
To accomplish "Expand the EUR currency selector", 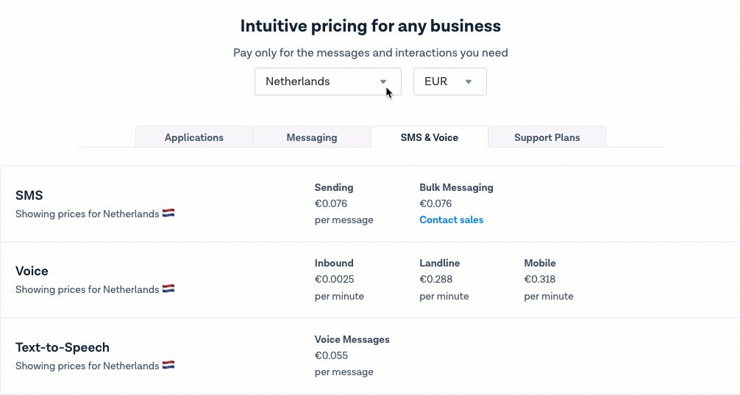I will click(x=449, y=81).
